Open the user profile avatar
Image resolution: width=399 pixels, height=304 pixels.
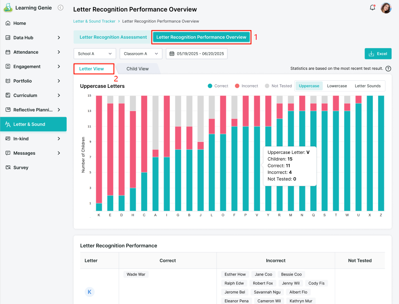[386, 8]
